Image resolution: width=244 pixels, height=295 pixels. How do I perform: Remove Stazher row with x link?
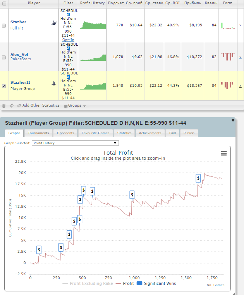240,26
